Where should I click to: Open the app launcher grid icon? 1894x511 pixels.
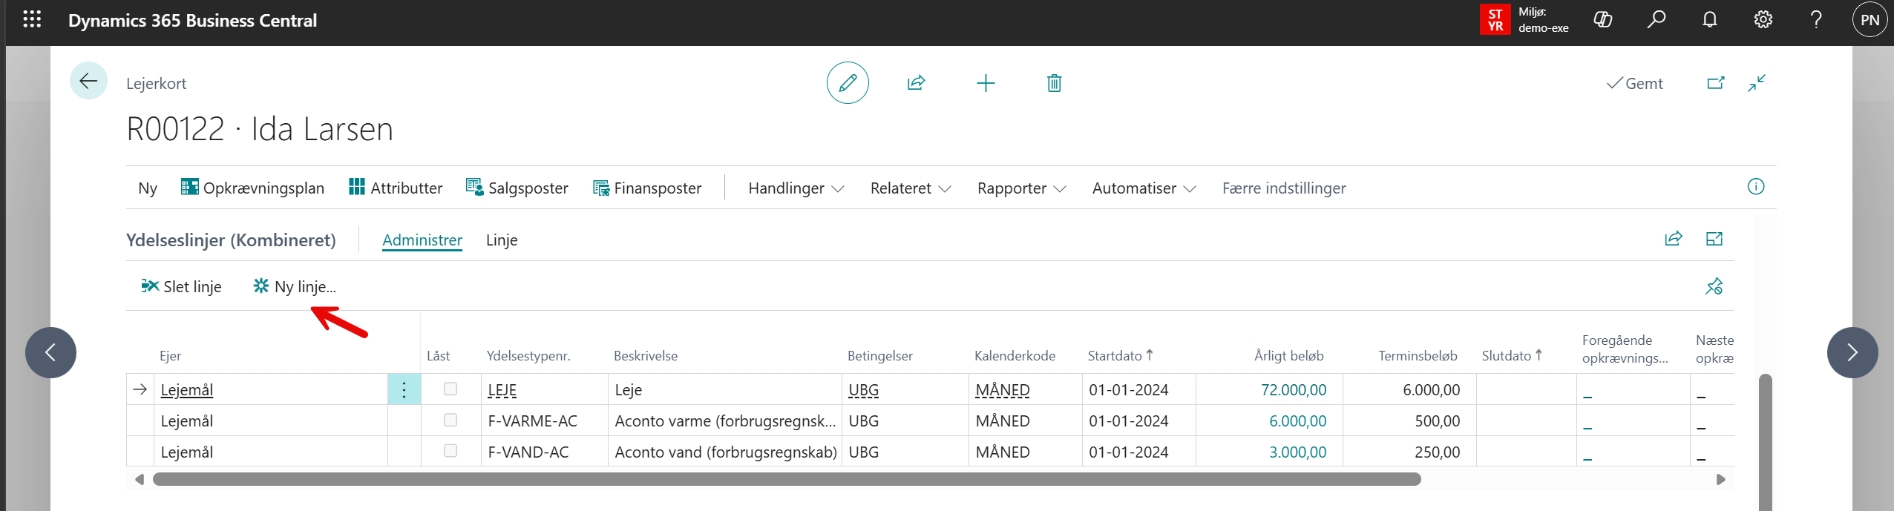[x=32, y=20]
